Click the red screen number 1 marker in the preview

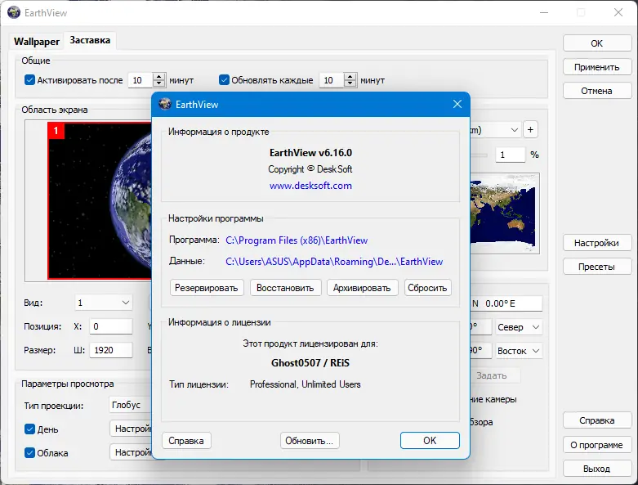point(56,131)
